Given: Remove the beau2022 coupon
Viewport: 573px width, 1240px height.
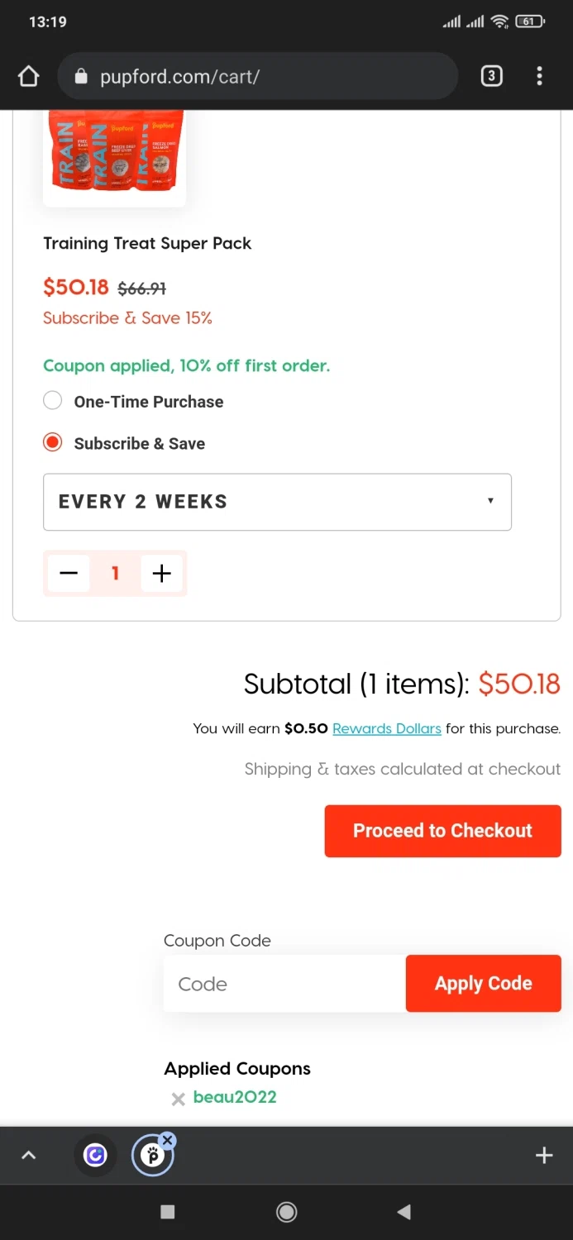Looking at the screenshot, I should (x=178, y=1099).
